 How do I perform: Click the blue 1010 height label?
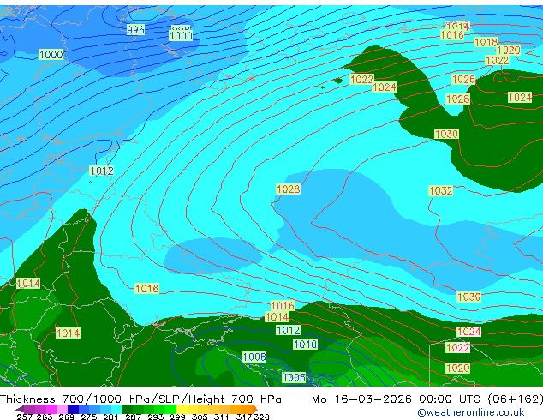click(x=305, y=345)
